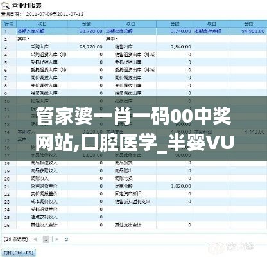Go to the next page arrow in pagination
The width and height of the screenshot is (267, 257).
click(x=56, y=239)
